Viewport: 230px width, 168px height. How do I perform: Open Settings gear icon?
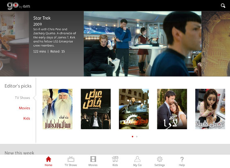click(160, 161)
